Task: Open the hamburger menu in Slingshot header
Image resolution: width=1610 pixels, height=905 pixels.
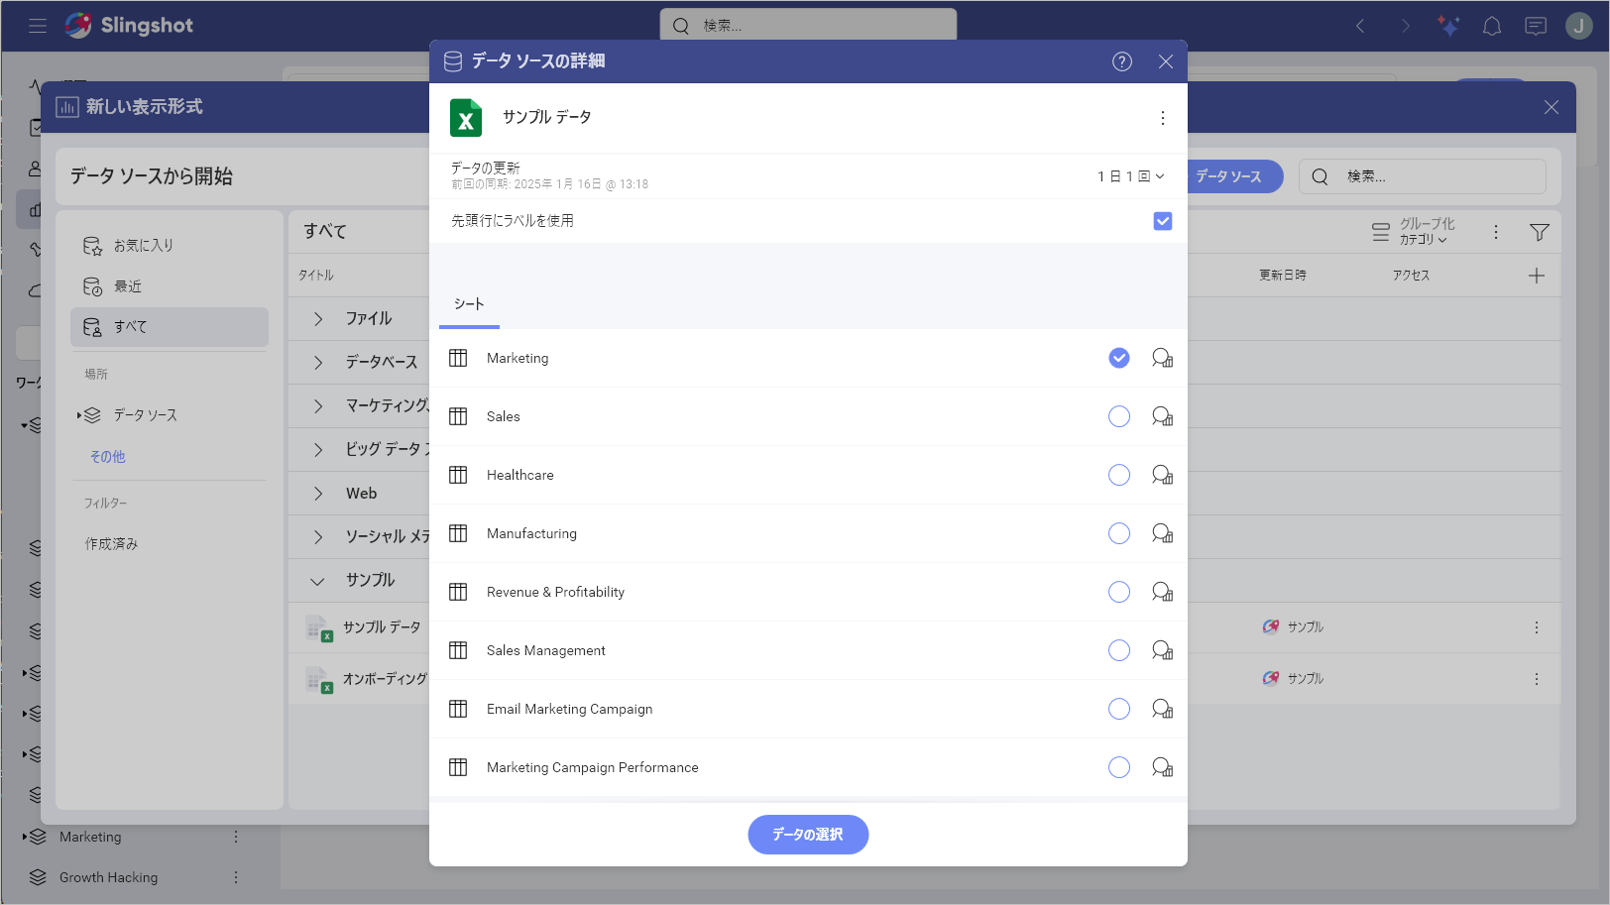Action: [38, 26]
